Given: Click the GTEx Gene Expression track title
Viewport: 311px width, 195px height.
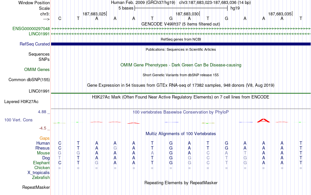Looking at the screenshot, I should tap(181, 85).
